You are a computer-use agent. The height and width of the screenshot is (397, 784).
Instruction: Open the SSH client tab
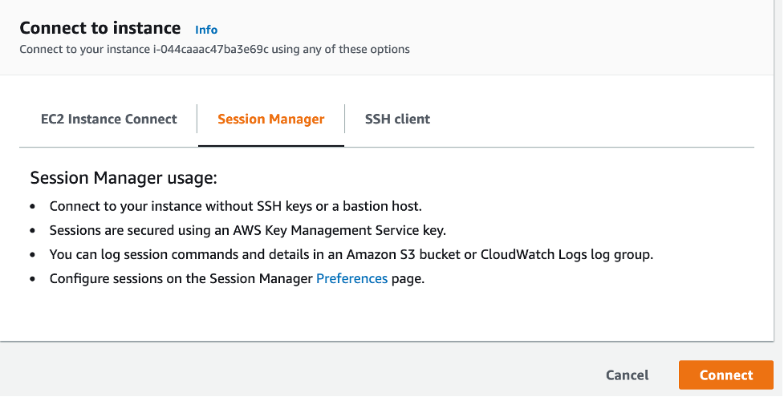point(397,119)
